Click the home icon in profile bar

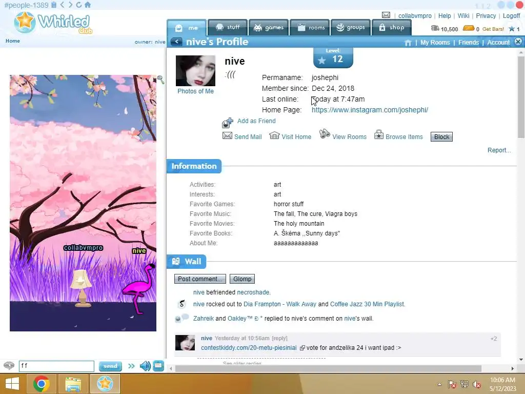coord(408,43)
